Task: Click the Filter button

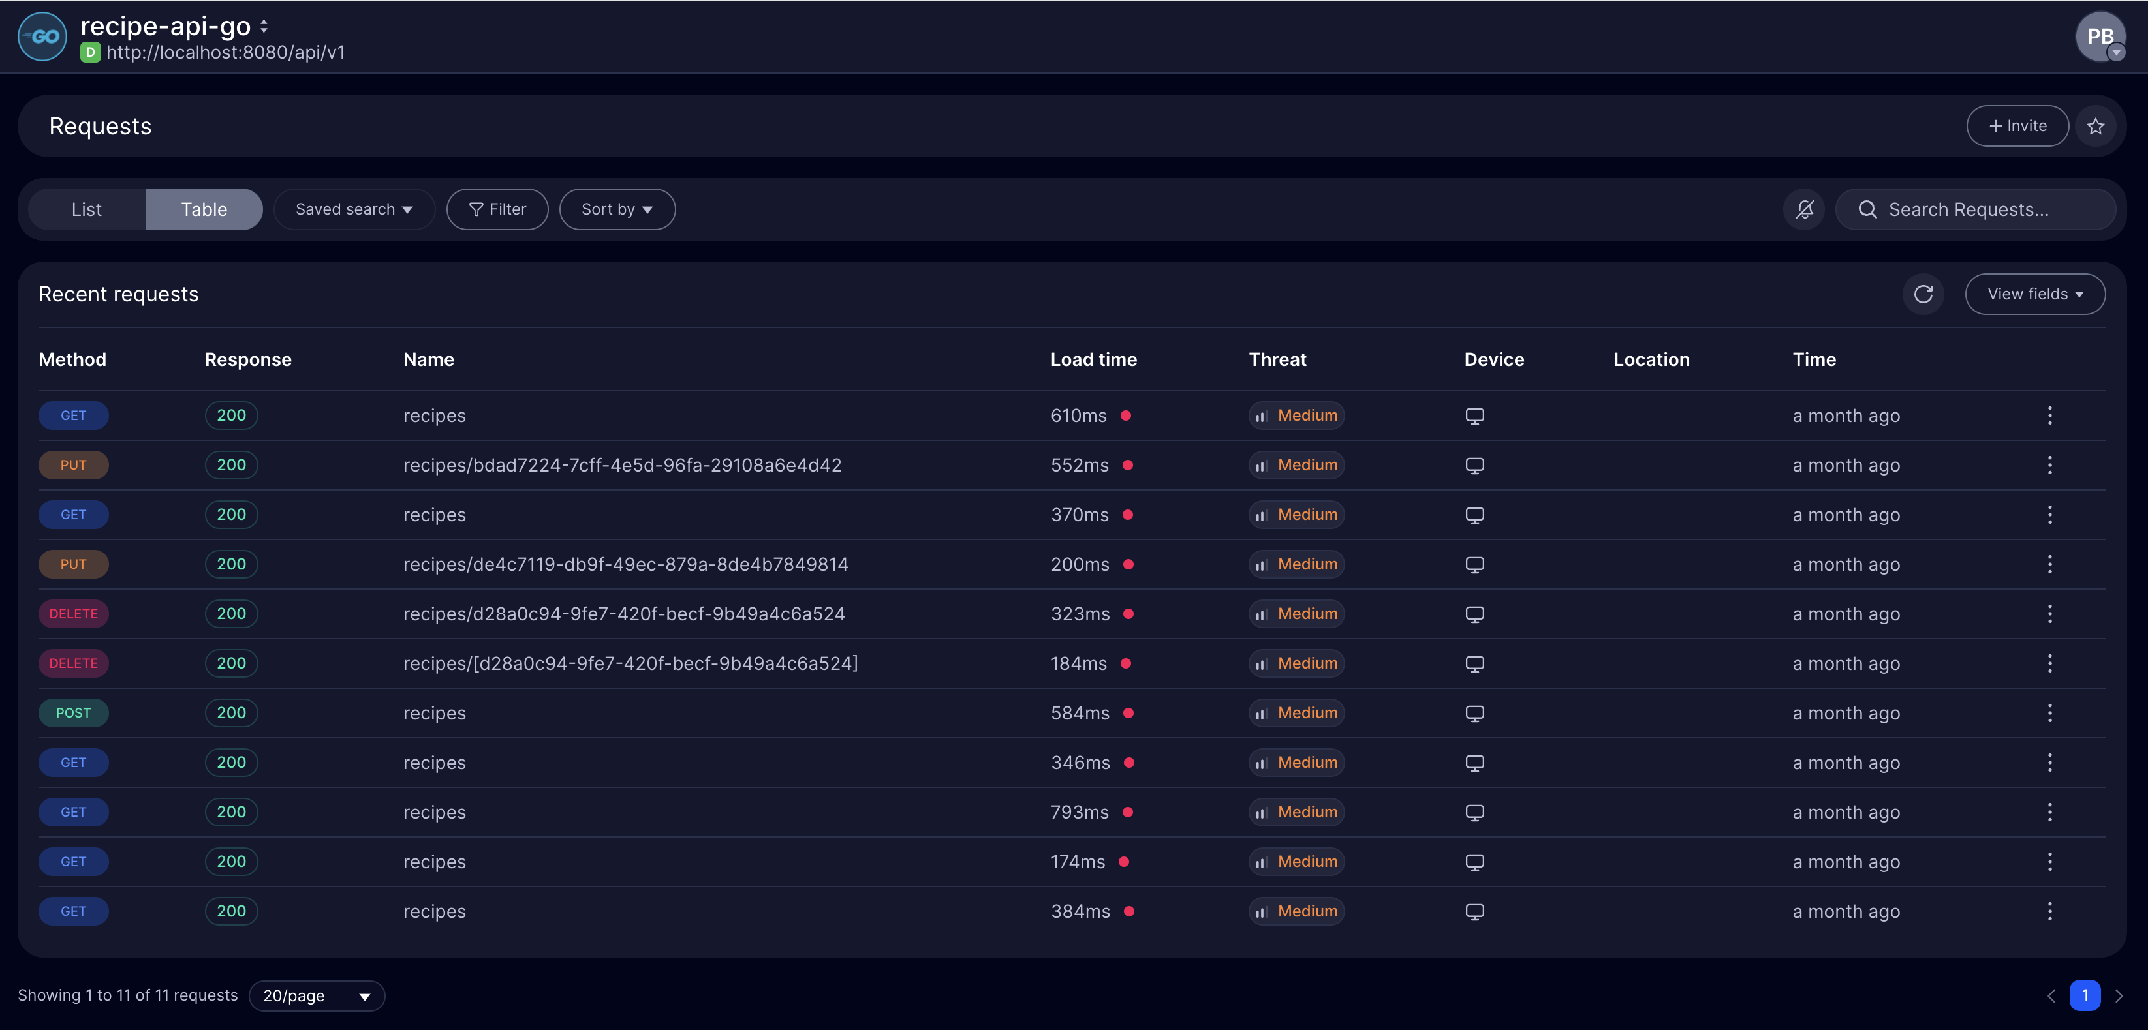Action: point(497,209)
